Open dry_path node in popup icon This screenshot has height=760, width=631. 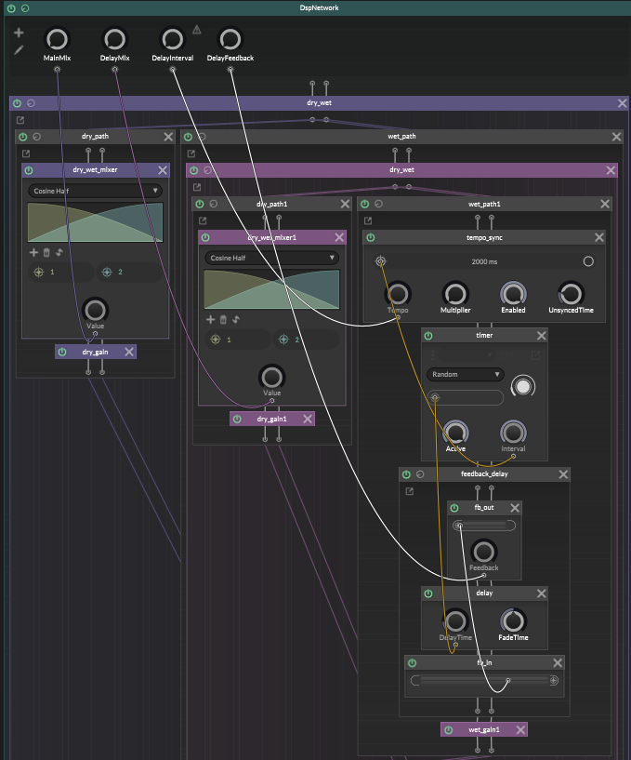point(26,153)
